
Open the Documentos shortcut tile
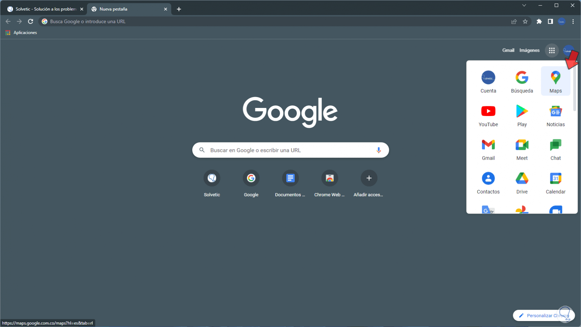(x=290, y=183)
